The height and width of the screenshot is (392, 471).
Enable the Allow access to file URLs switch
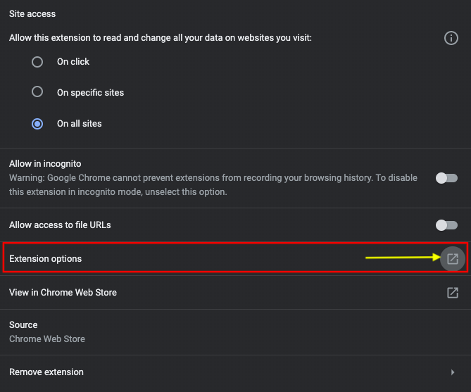click(446, 225)
